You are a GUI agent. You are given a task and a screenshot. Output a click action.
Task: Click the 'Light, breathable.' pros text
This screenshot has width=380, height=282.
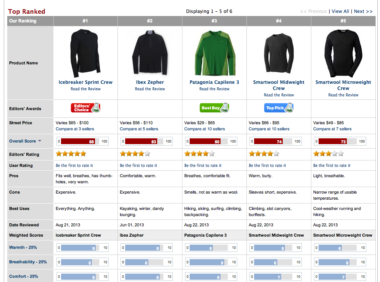click(x=329, y=176)
